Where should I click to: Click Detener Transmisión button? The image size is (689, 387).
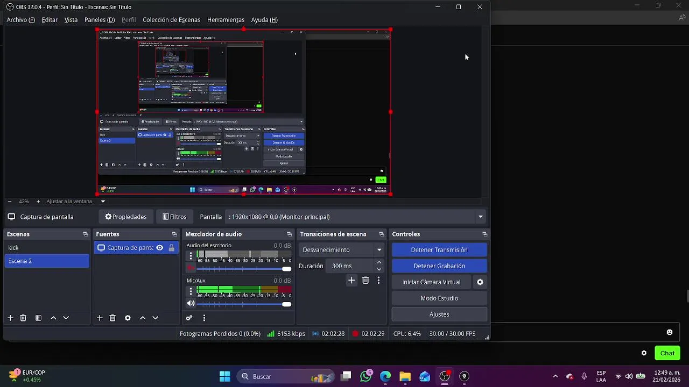coord(439,250)
